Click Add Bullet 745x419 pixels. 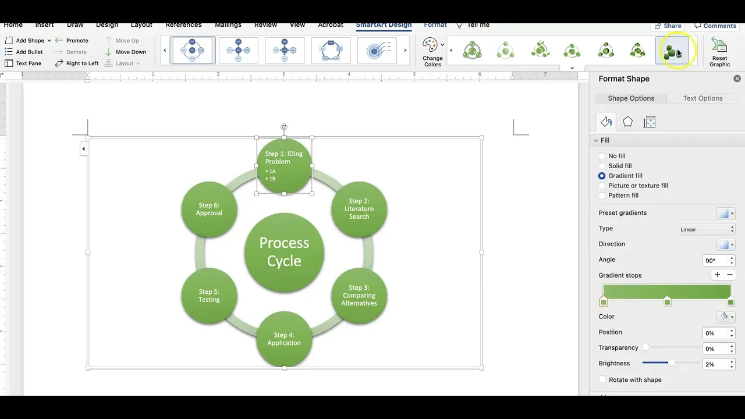[x=24, y=52]
